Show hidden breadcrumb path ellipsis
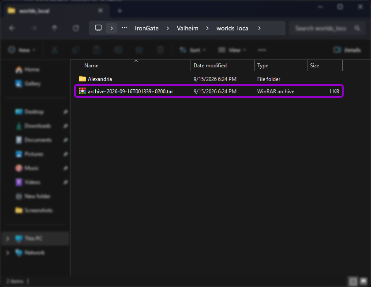 click(x=124, y=28)
